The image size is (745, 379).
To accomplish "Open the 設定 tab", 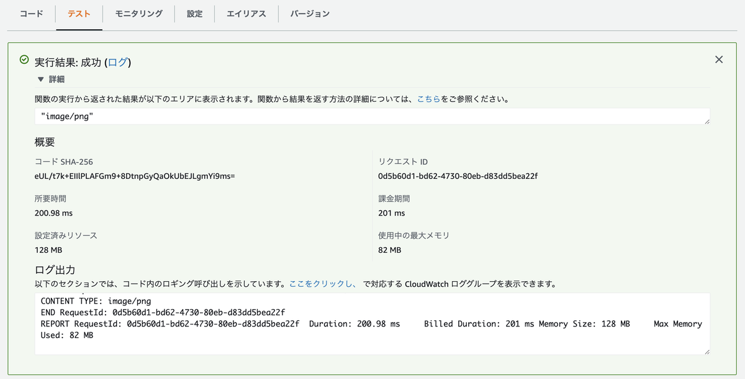I will point(195,14).
